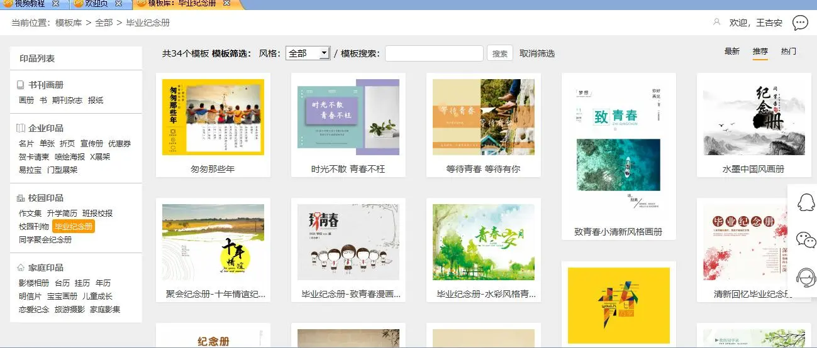Image resolution: width=817 pixels, height=348 pixels.
Task: Open 匆匆那些年 template thumbnail
Action: (x=213, y=117)
